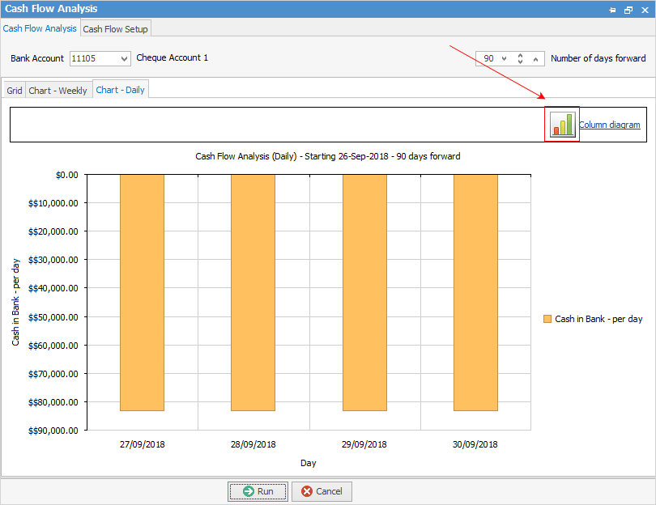
Task: Open the Number of days forward dropdown
Action: point(505,58)
